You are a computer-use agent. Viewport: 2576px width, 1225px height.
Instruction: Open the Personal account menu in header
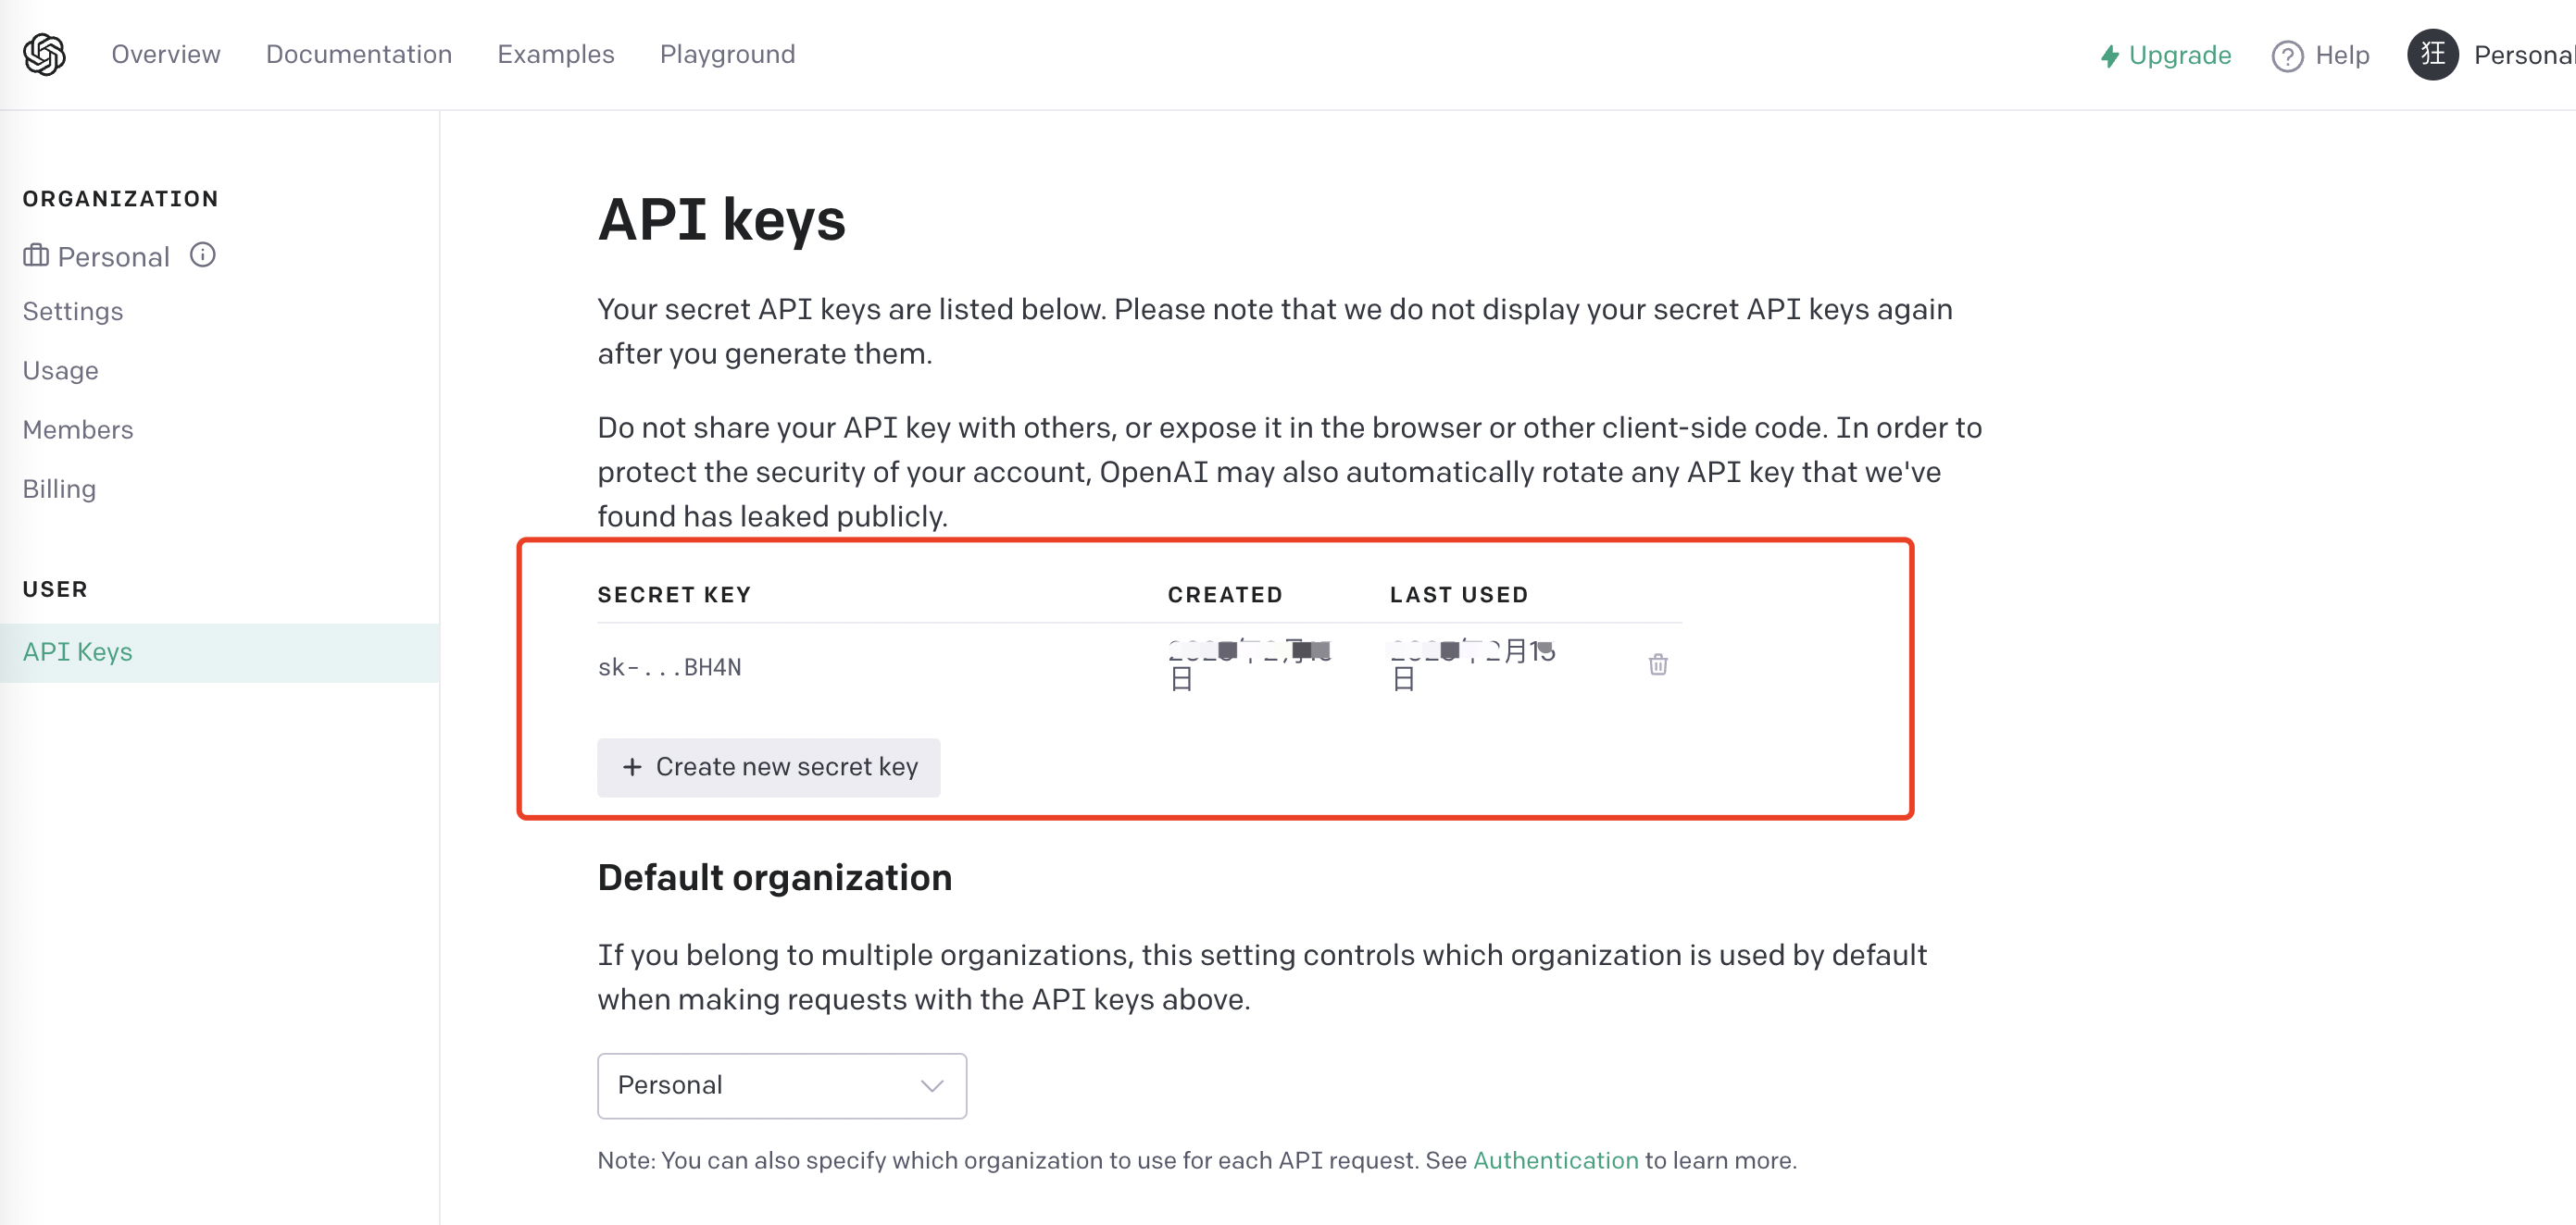pyautogui.click(x=2524, y=55)
